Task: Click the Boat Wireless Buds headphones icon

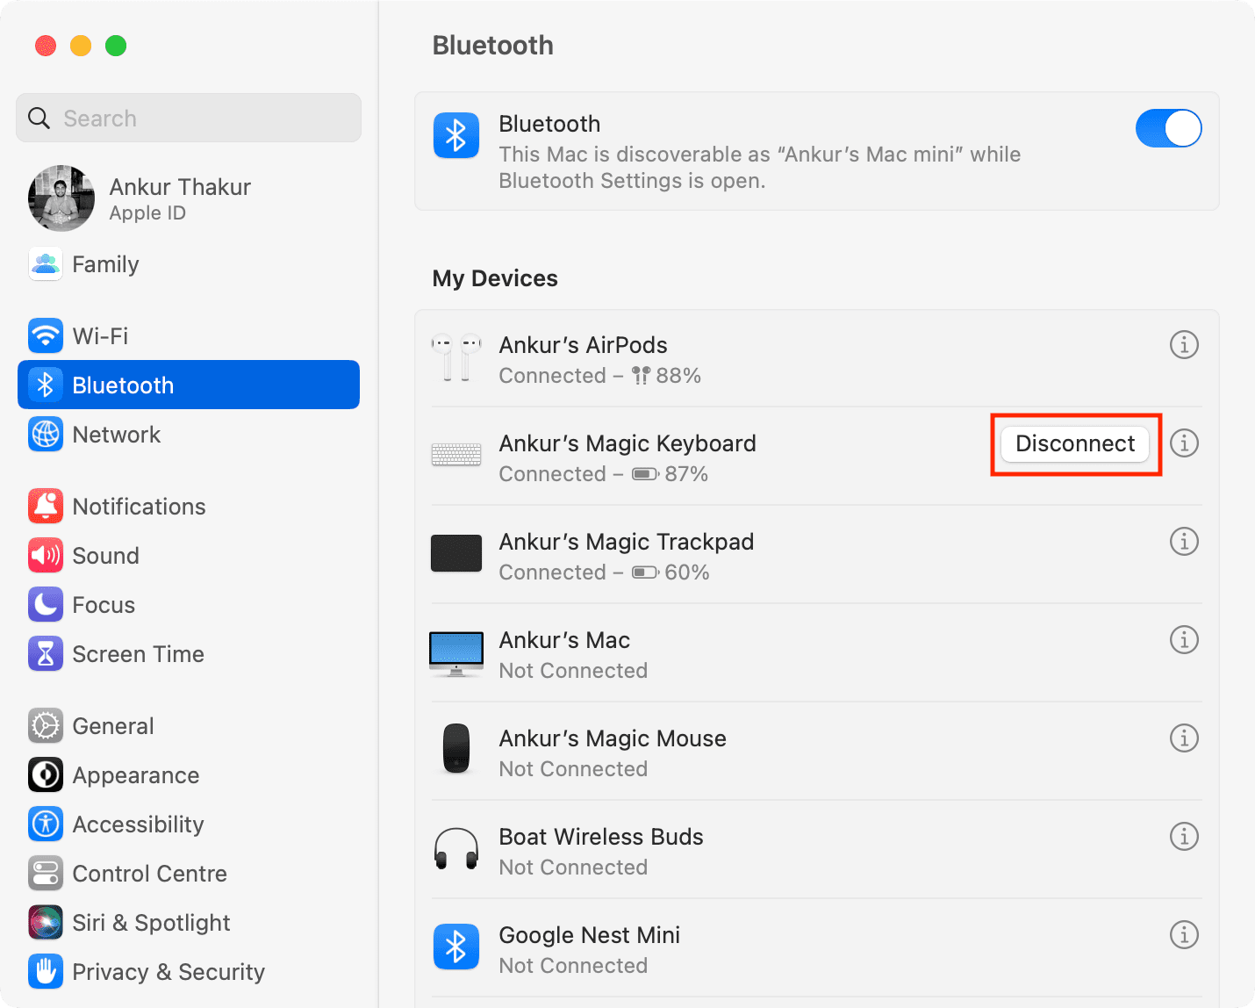Action: click(x=456, y=848)
